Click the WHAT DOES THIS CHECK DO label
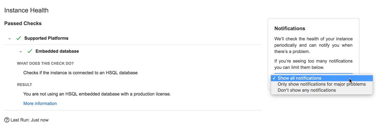The height and width of the screenshot is (126, 376). pos(45,63)
